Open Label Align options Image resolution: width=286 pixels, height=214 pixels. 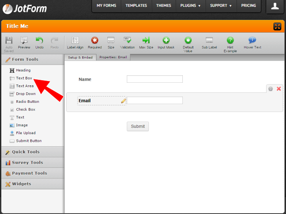click(x=75, y=43)
